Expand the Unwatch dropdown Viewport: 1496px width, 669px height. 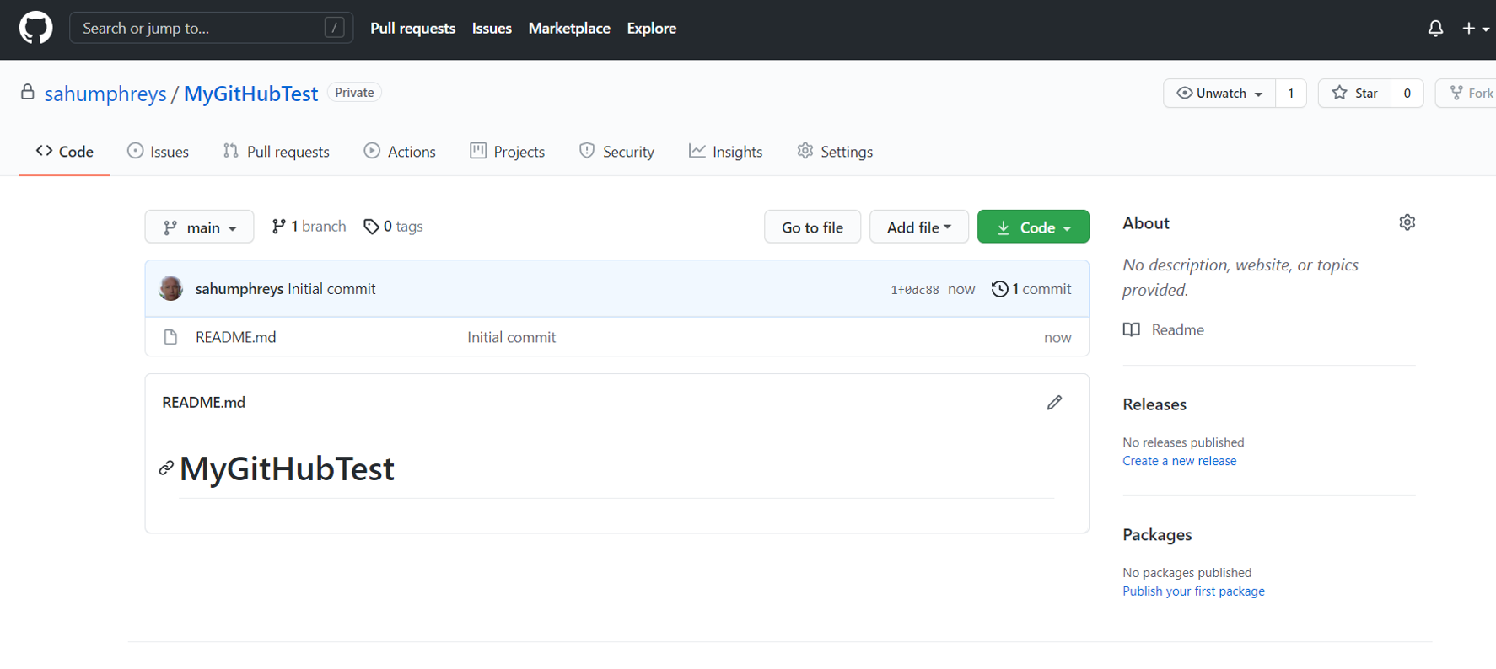pyautogui.click(x=1219, y=93)
